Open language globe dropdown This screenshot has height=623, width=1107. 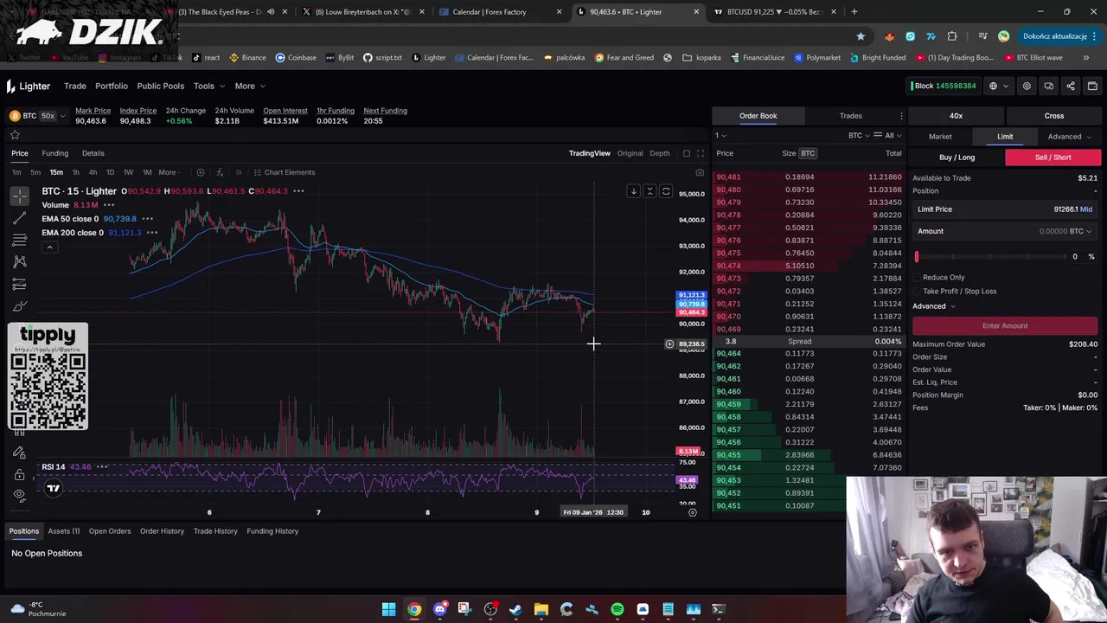point(997,86)
